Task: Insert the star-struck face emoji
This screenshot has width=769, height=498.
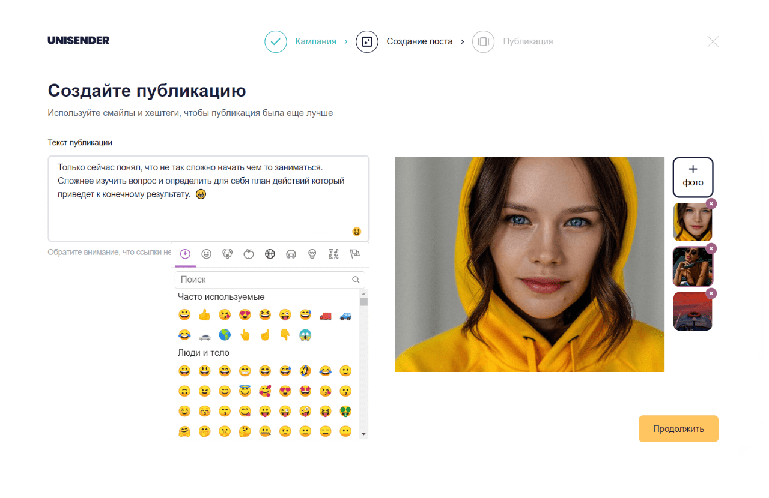Action: click(x=305, y=391)
